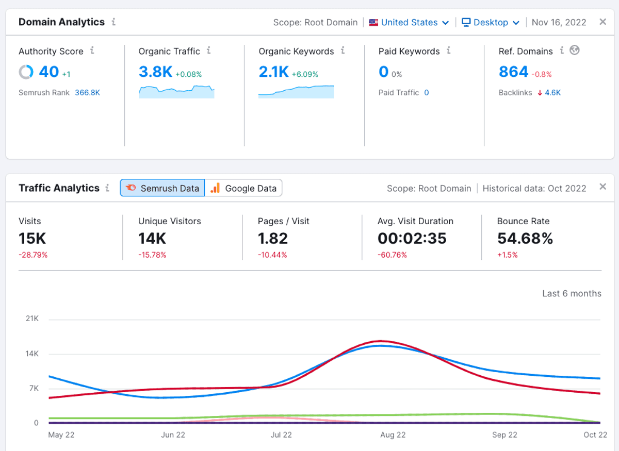The image size is (619, 451).
Task: Click info icon beside Authority Score
Action: coord(92,51)
